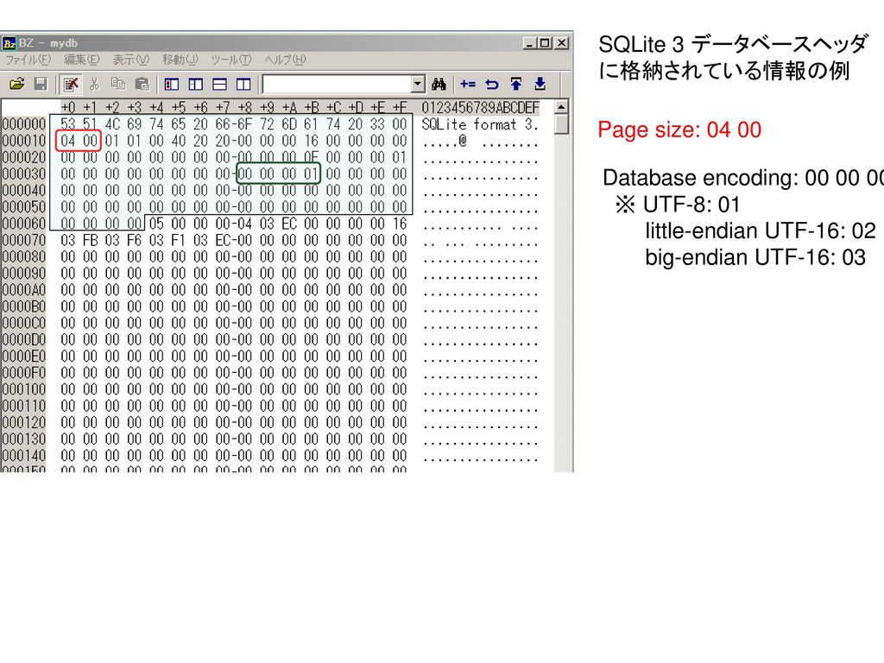884x663 pixels.
Task: Open the 移動(J) menu
Action: click(180, 60)
